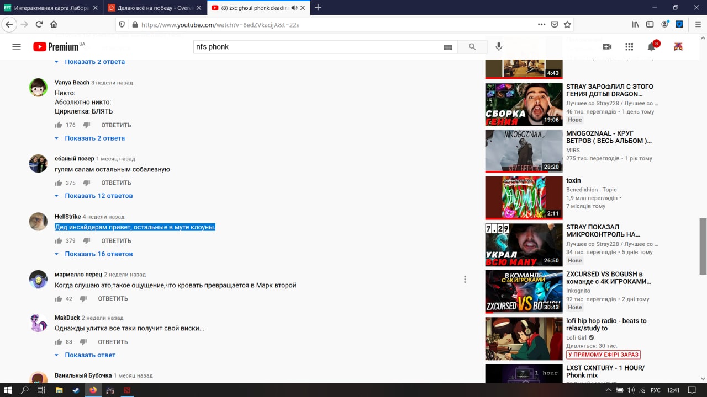Viewport: 707px width, 397px height.
Task: Open the notifications bell
Action: [x=652, y=47]
